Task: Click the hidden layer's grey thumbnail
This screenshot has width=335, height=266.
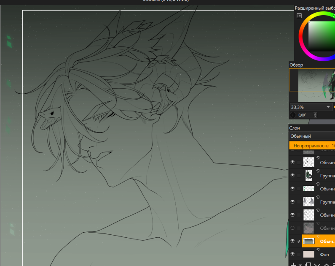Action: 309,228
